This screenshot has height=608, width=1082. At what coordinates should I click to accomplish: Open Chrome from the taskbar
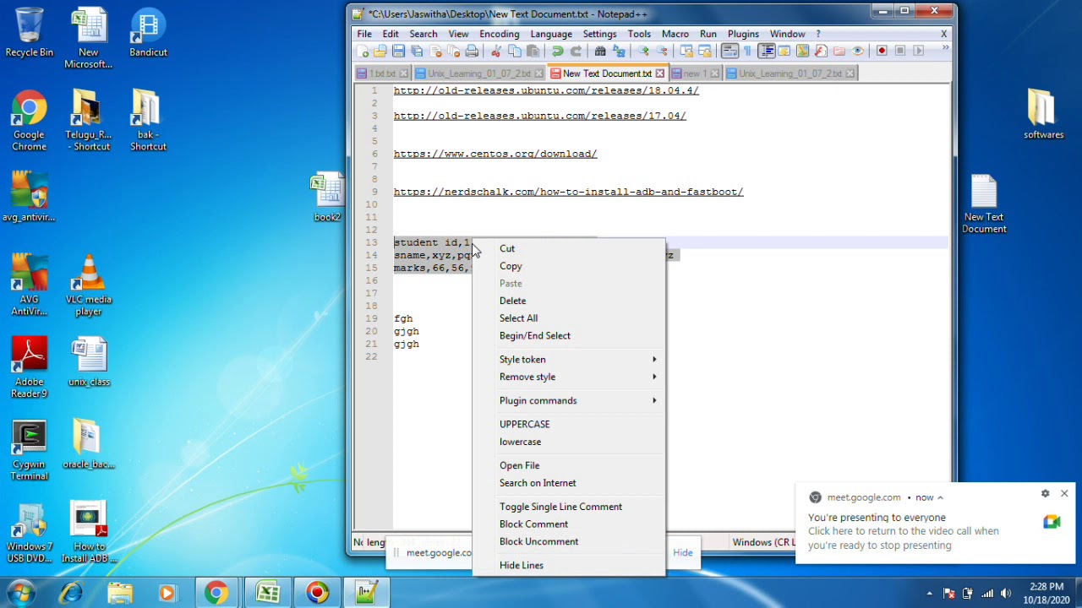(x=216, y=594)
